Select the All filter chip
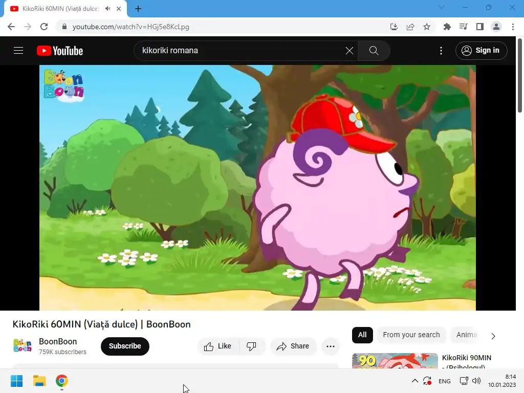 coord(362,335)
